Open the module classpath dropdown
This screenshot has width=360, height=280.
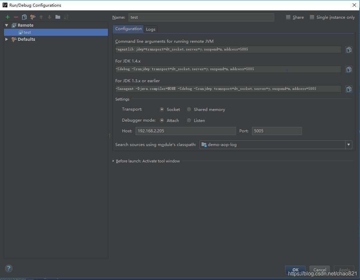coord(349,145)
